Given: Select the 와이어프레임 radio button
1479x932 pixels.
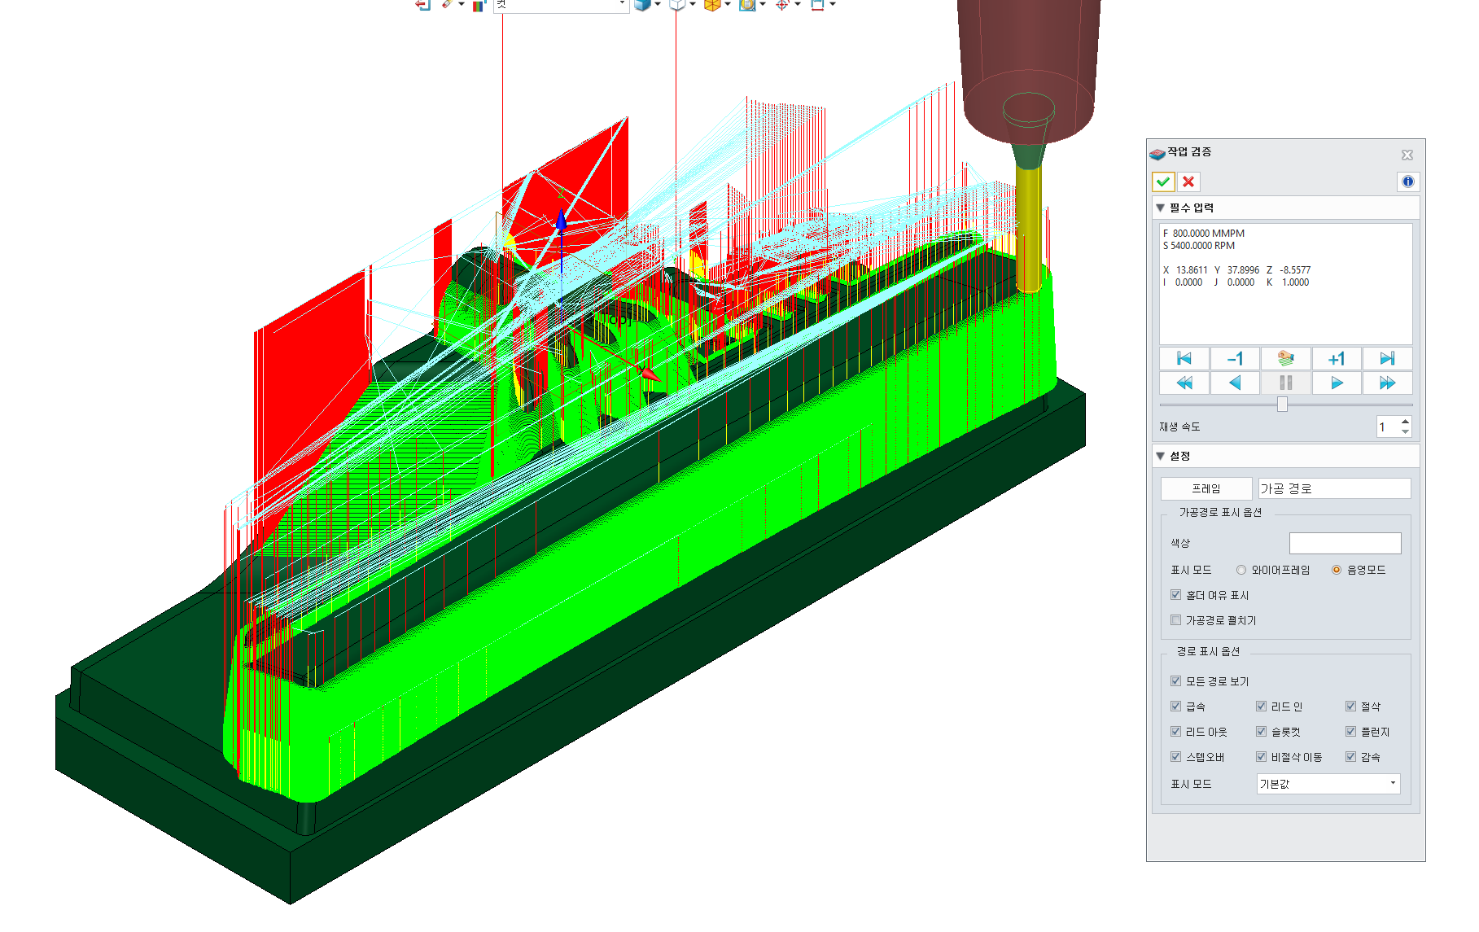Looking at the screenshot, I should [1241, 570].
